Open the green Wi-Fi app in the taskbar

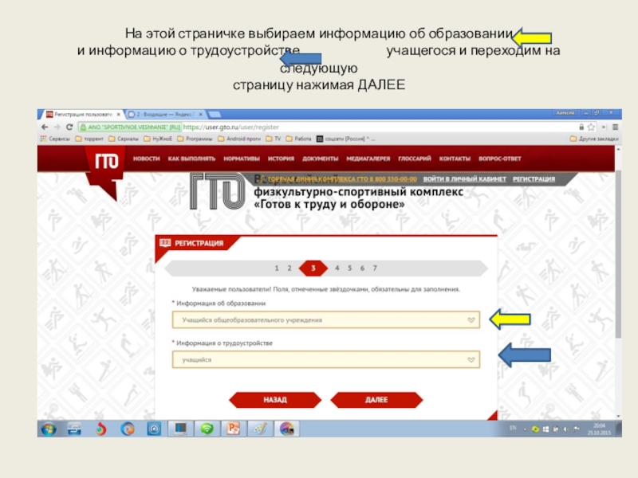[207, 429]
